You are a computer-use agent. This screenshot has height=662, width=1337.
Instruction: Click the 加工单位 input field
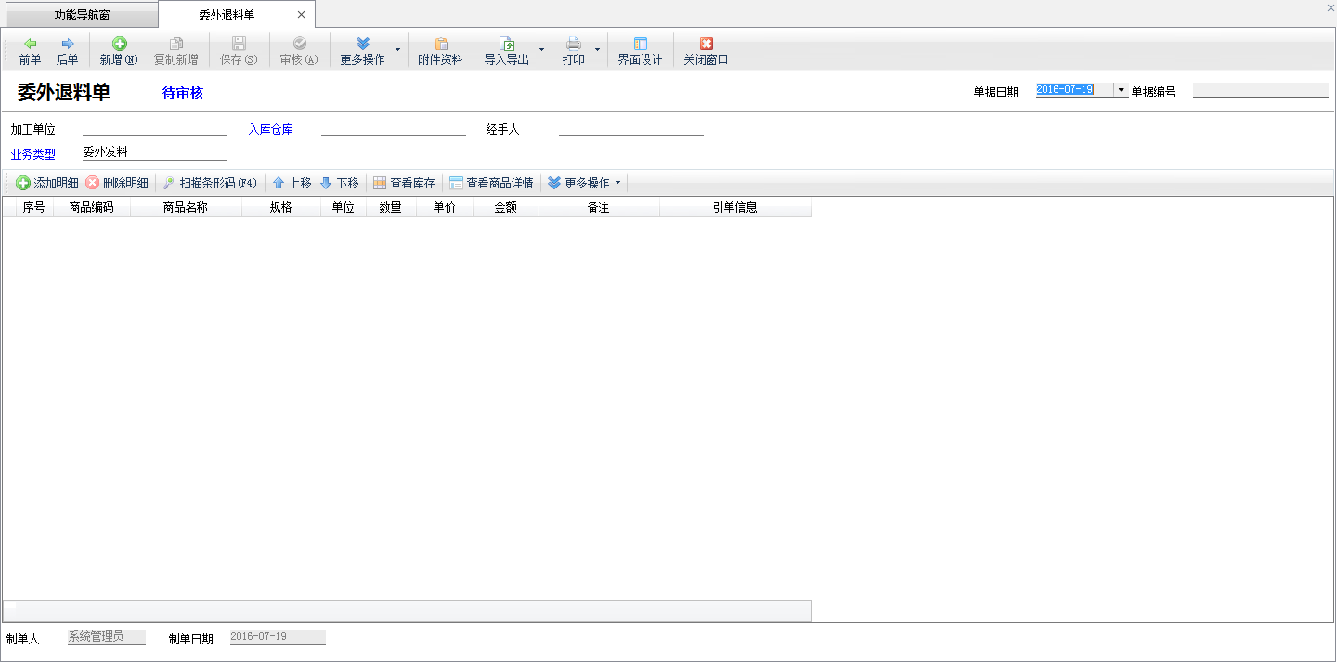tap(154, 128)
